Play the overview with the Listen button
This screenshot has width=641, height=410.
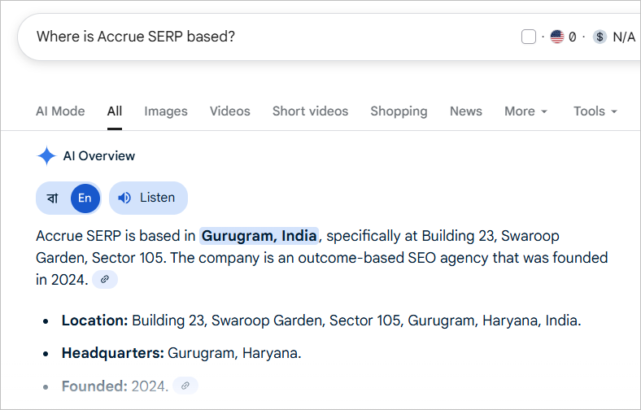147,198
